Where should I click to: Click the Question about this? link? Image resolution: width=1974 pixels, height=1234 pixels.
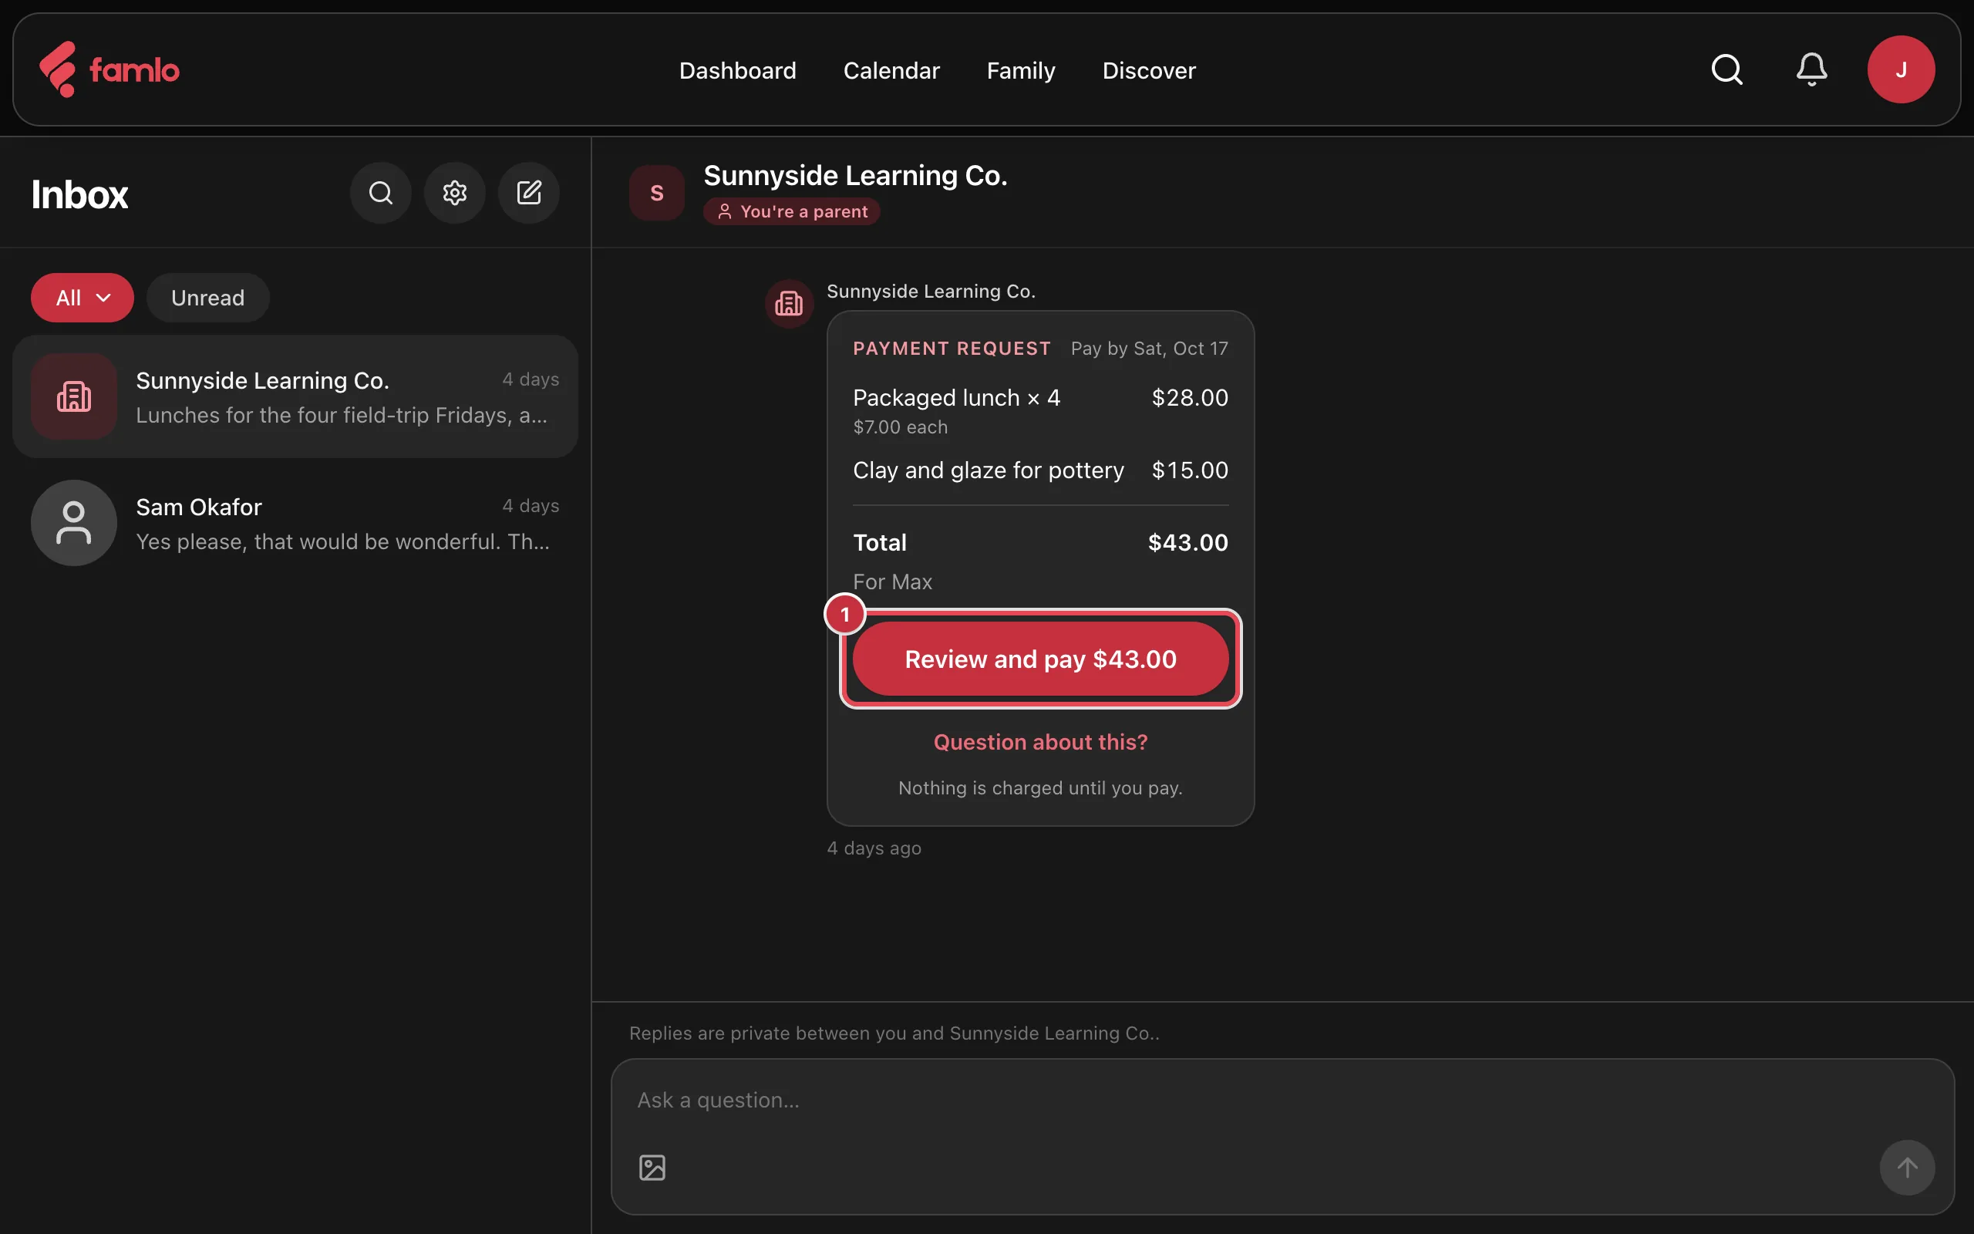pos(1041,742)
